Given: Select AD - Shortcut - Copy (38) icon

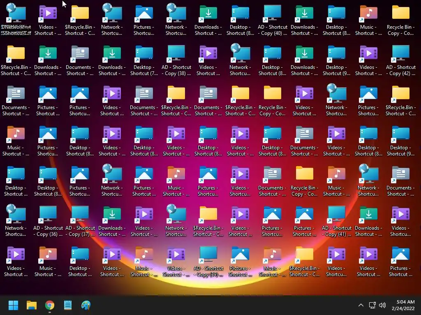Looking at the screenshot, I should tap(176, 60).
